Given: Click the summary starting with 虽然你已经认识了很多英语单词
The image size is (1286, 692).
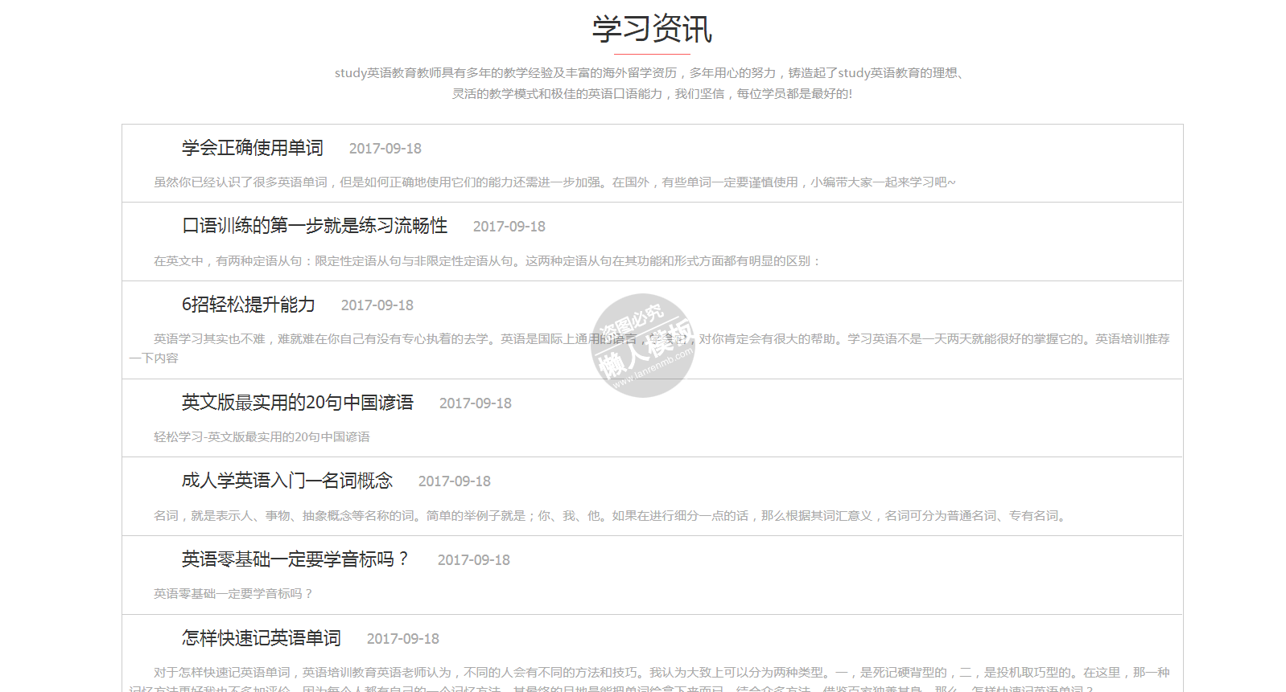Looking at the screenshot, I should [x=554, y=182].
